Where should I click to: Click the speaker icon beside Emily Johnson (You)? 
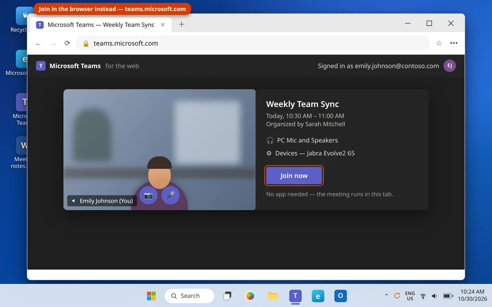coord(73,201)
